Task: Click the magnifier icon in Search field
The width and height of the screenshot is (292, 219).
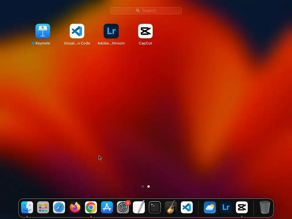Action: pos(138,11)
